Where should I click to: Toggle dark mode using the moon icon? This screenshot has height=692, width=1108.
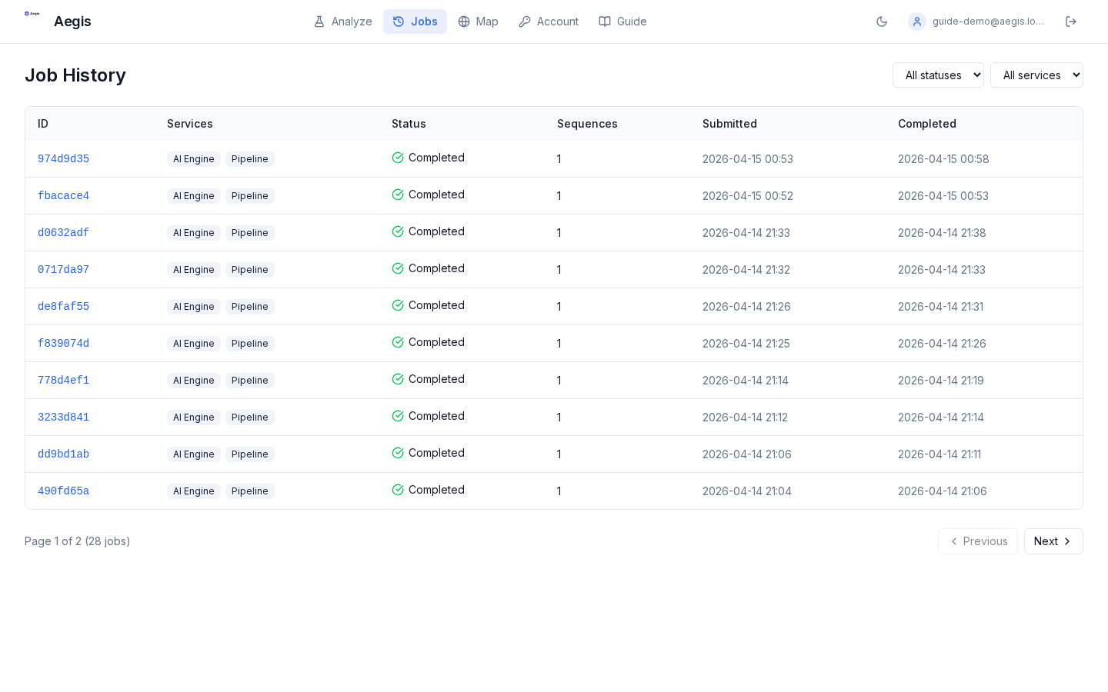pyautogui.click(x=882, y=22)
